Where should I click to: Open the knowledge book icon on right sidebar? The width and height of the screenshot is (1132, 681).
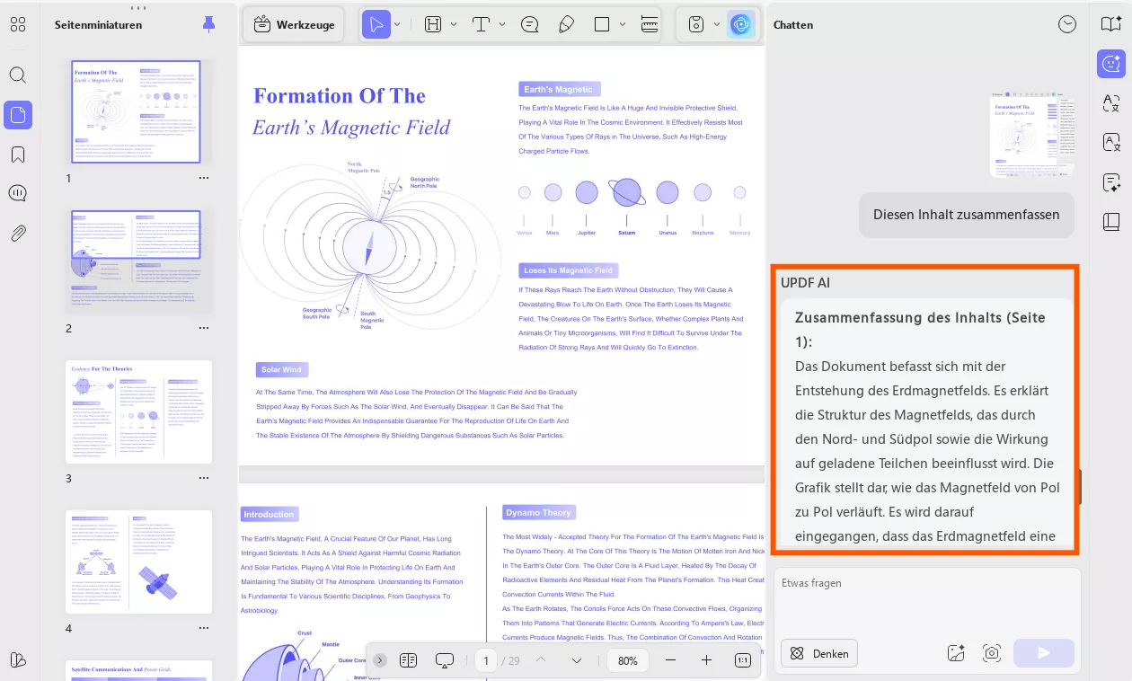(x=1111, y=221)
